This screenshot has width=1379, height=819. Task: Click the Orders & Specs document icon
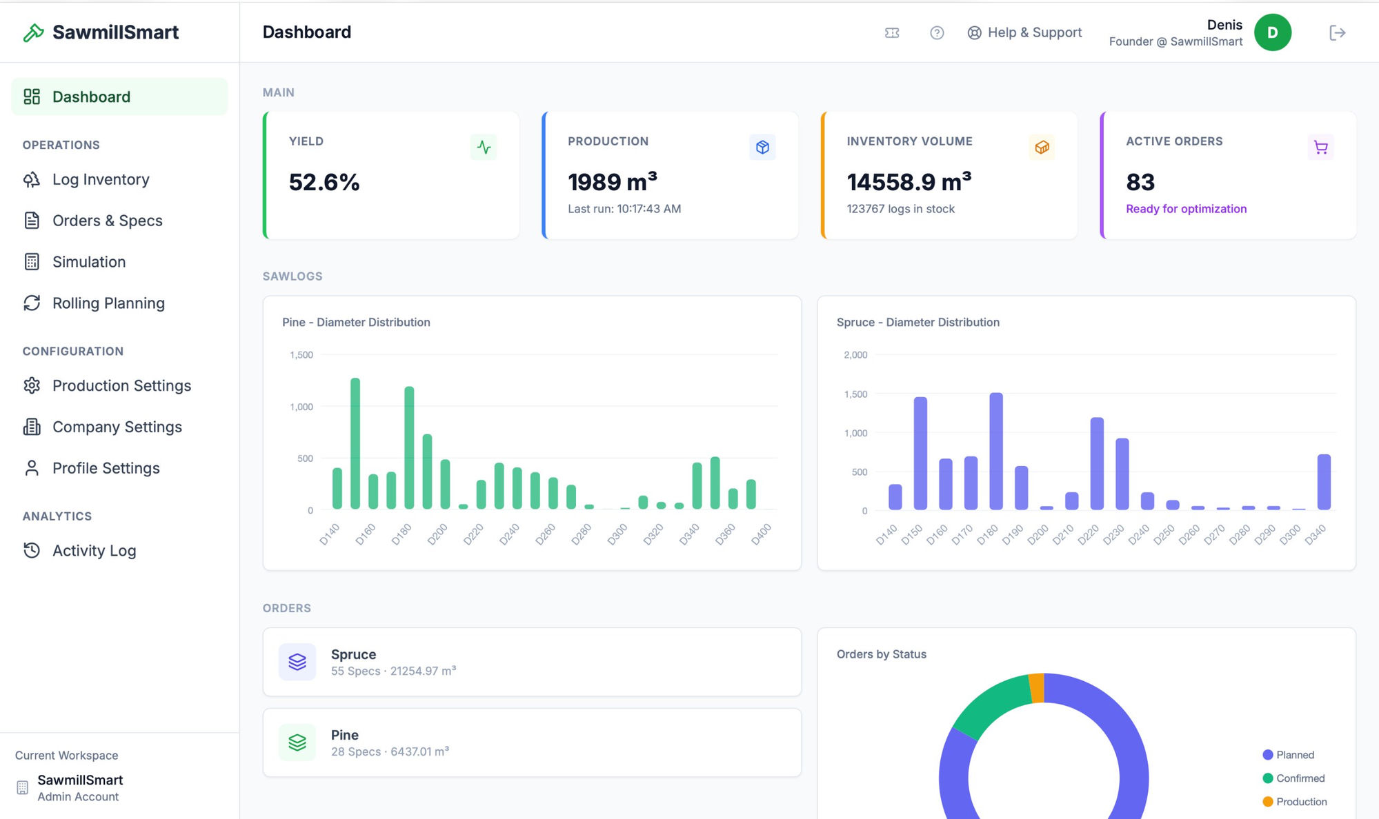pyautogui.click(x=32, y=221)
